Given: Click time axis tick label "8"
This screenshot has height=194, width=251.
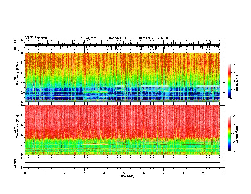Looking at the screenshot, I should [x=183, y=173].
